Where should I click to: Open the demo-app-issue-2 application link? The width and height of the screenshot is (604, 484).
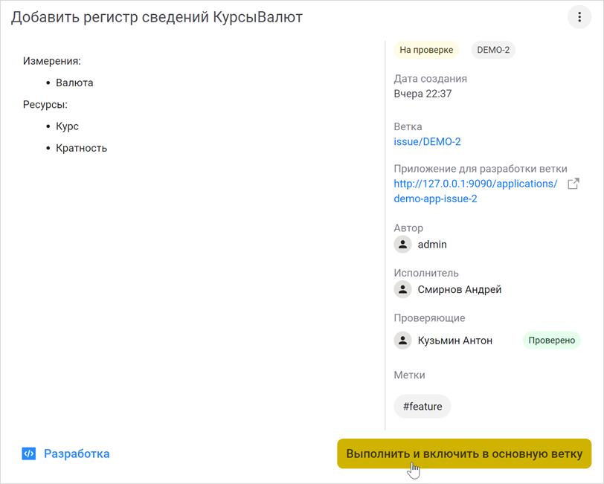click(435, 199)
